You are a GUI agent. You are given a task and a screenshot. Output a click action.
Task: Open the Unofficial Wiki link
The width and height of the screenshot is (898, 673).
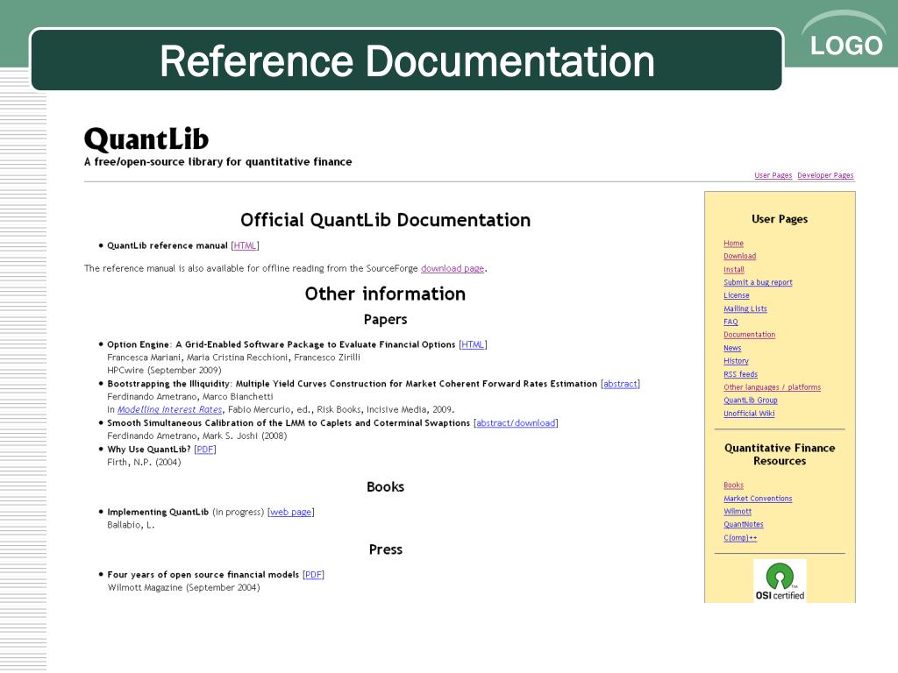pyautogui.click(x=749, y=414)
